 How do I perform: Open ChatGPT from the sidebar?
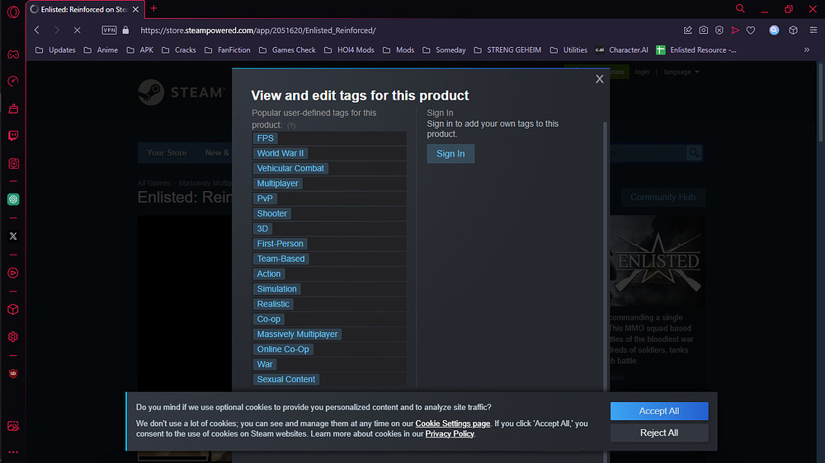click(x=13, y=199)
